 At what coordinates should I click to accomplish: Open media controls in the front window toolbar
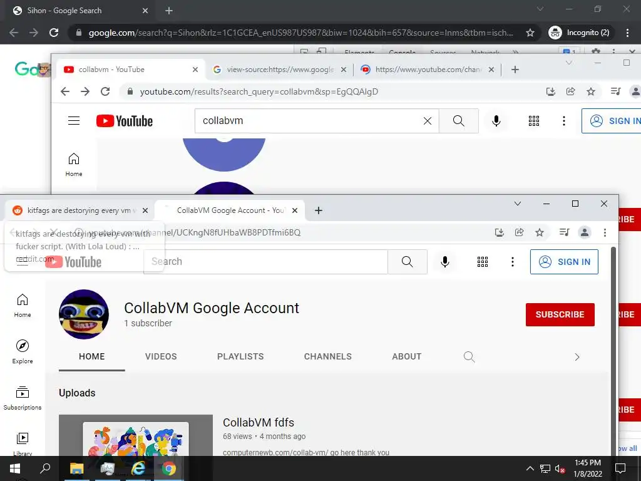564,233
